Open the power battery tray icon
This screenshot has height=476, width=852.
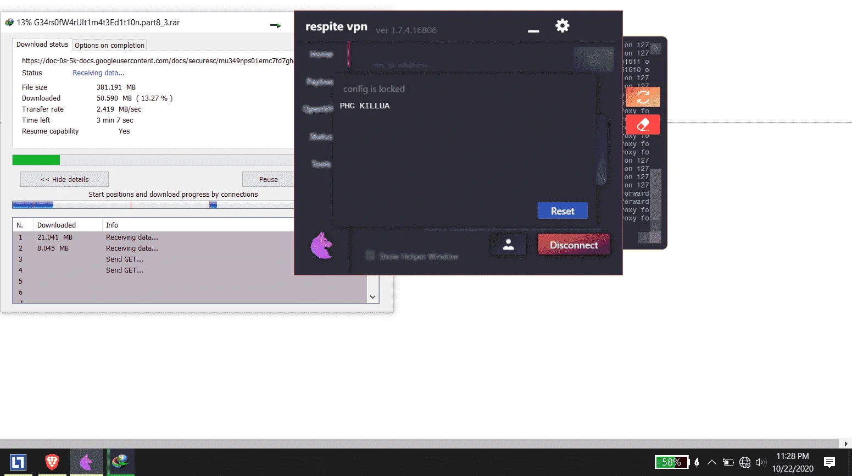pyautogui.click(x=728, y=462)
